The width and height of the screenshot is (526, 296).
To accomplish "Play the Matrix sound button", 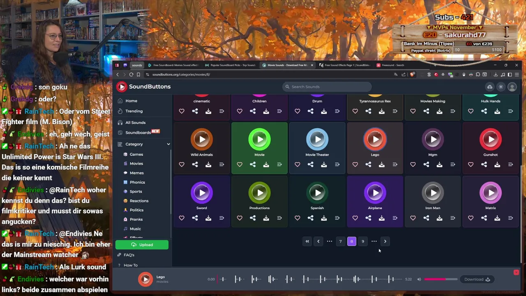I will 491,193.
